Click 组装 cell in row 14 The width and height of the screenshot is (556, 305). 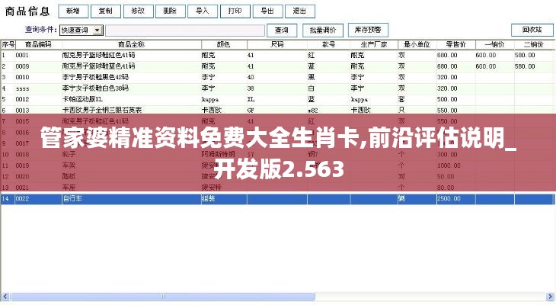pyautogui.click(x=208, y=199)
